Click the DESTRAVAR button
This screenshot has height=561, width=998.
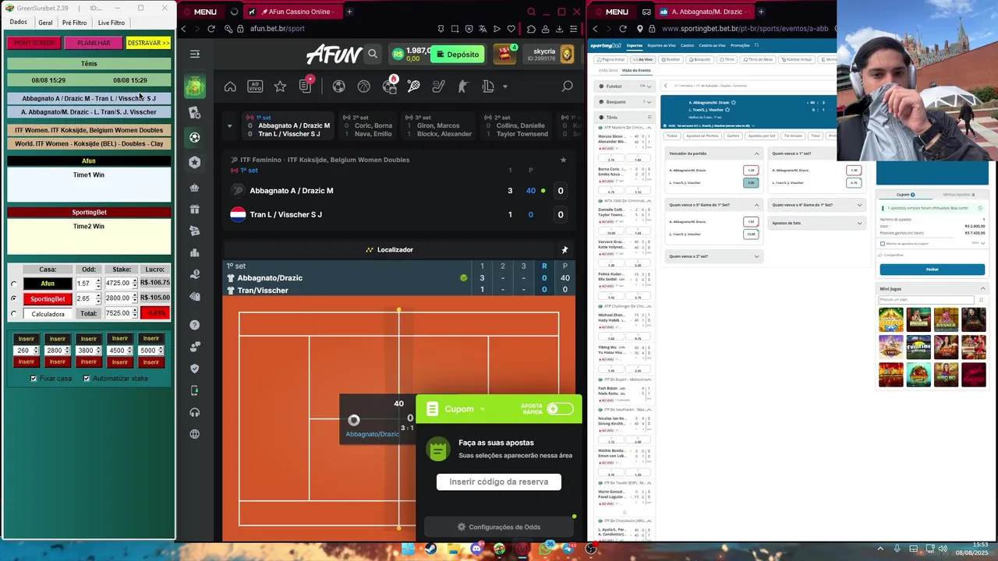tap(148, 43)
